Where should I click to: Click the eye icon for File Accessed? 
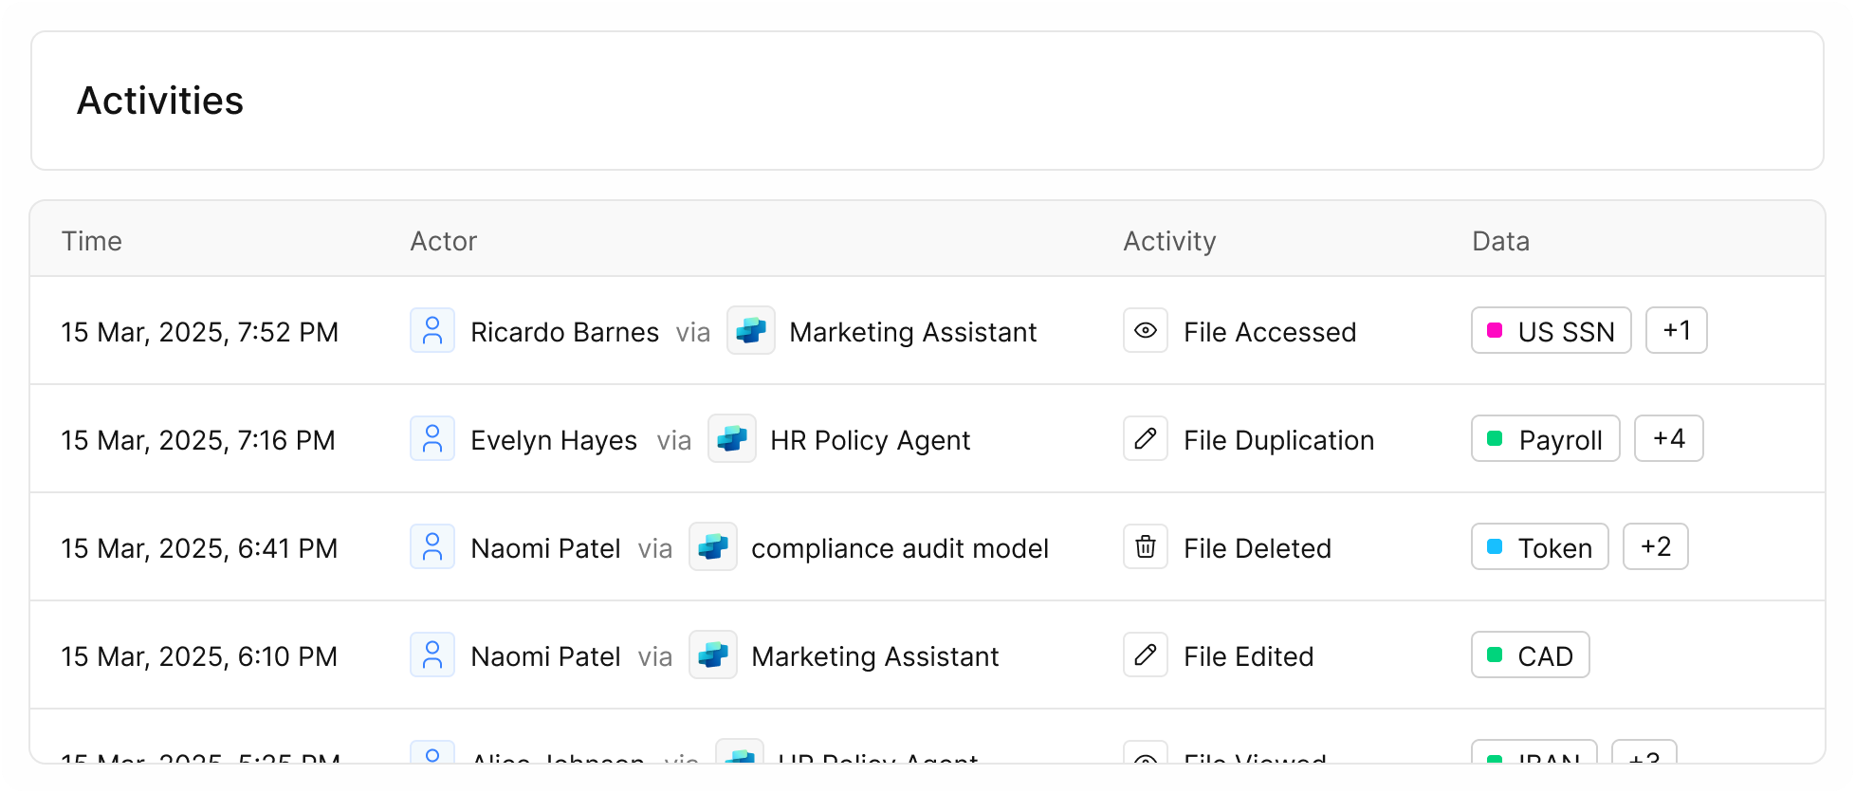tap(1145, 331)
